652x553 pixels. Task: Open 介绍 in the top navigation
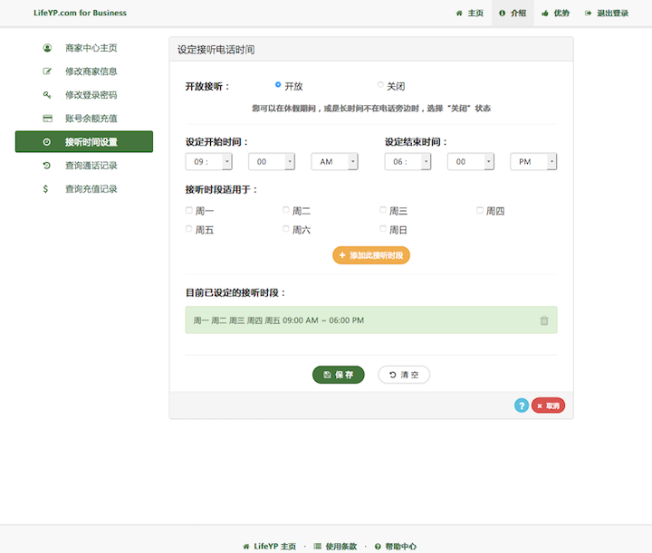(513, 14)
